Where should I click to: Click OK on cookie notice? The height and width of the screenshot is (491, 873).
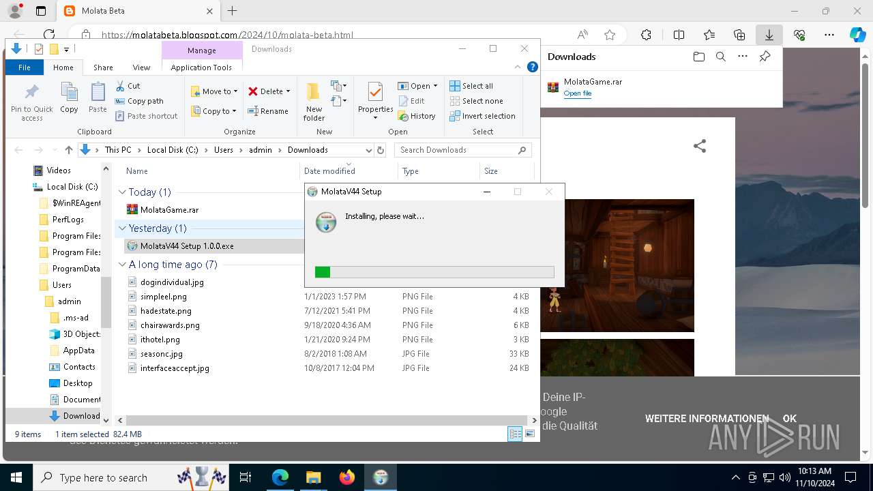coord(789,419)
